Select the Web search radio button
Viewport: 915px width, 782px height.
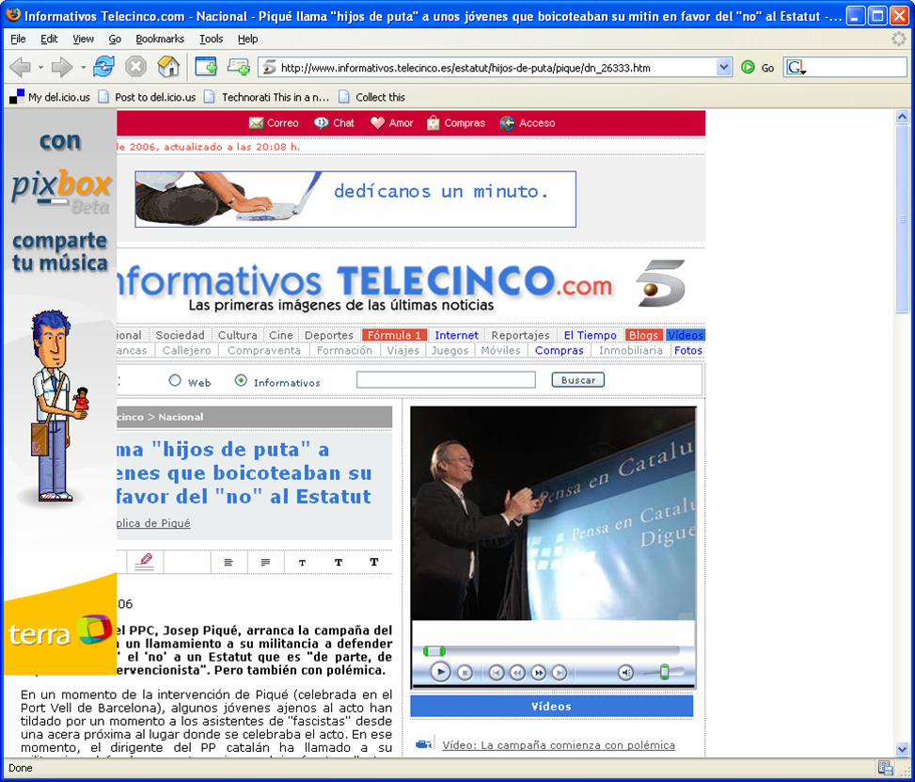175,381
